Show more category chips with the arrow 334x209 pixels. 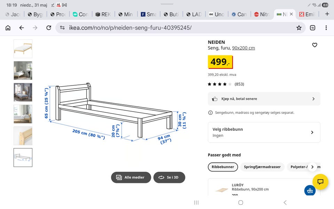pos(312,167)
